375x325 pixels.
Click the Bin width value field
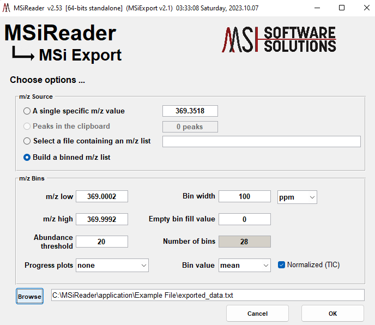(245, 196)
